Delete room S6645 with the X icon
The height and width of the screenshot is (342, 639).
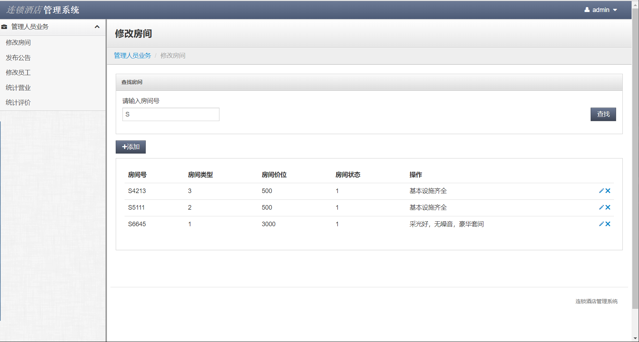608,224
